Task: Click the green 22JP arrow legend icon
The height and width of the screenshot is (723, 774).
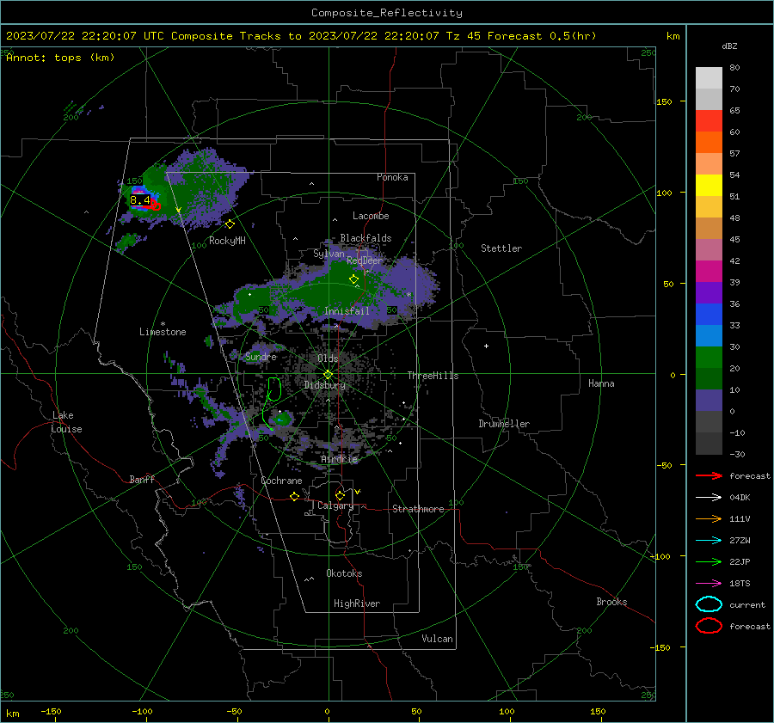Action: pos(709,561)
